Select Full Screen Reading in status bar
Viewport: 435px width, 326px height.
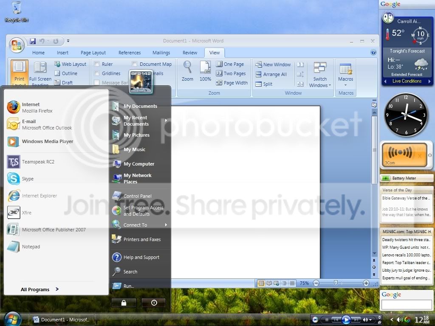tap(269, 283)
